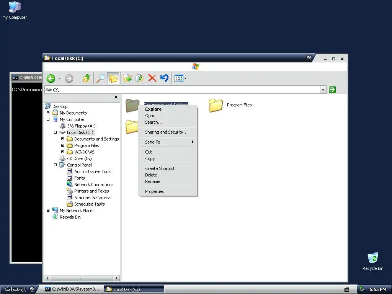The height and width of the screenshot is (294, 392).
Task: Click the Move To toolbar icon
Action: click(127, 78)
